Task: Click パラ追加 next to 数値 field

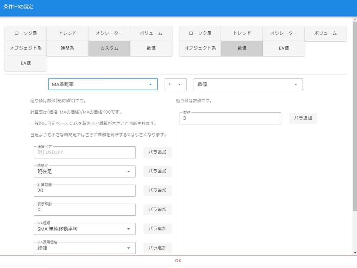Action: pos(303,118)
